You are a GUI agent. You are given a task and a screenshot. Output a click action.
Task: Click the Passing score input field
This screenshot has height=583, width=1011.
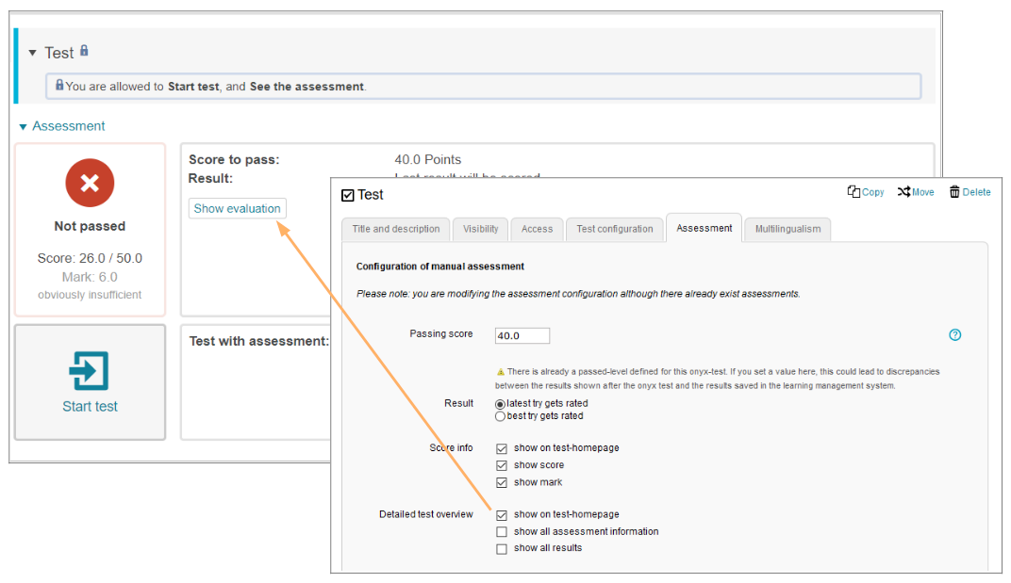[x=522, y=335]
